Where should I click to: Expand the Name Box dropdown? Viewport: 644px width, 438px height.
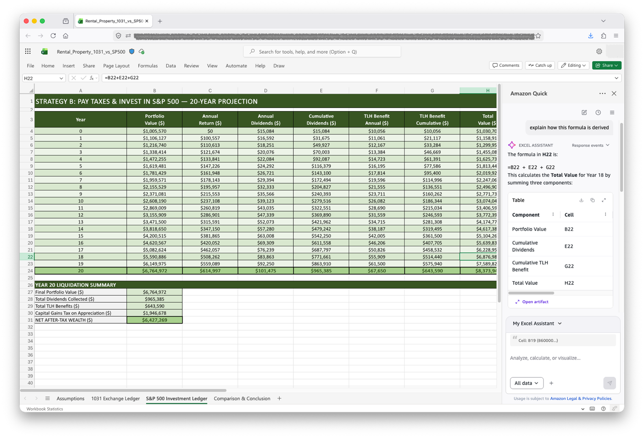(61, 78)
